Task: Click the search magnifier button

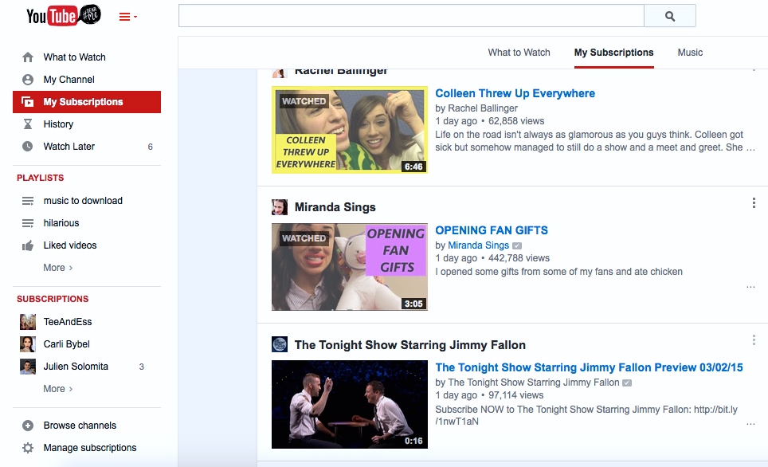Action: tap(669, 16)
